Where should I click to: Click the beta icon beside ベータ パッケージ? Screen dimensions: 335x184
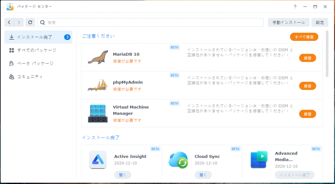click(11, 64)
